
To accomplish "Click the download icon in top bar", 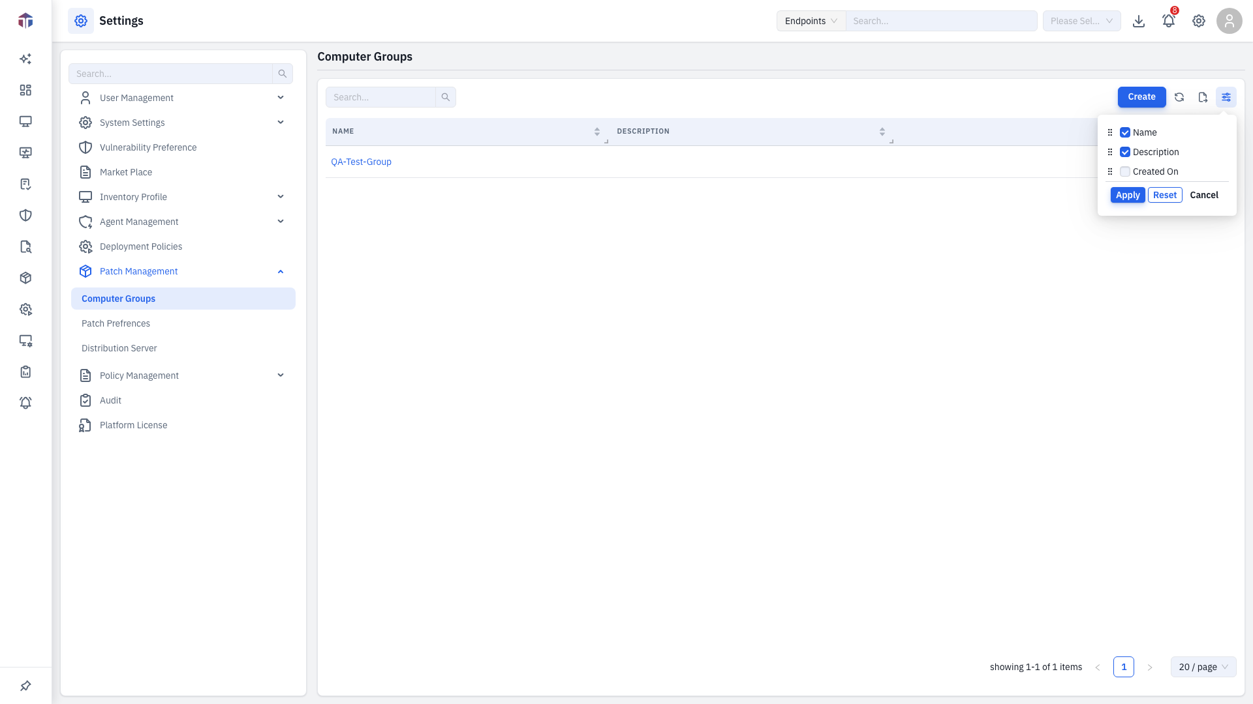I will point(1139,21).
